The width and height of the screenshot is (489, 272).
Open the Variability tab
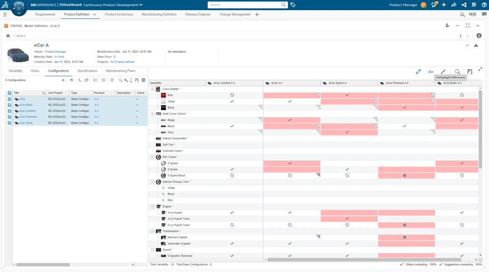point(15,71)
